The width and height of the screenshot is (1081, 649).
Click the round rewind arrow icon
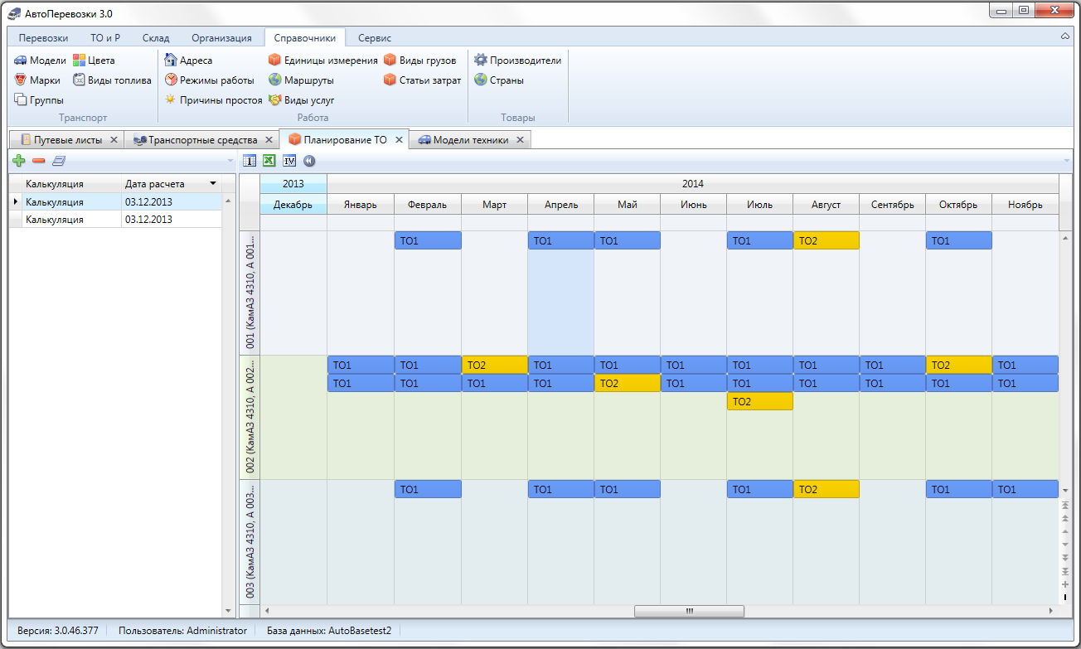click(309, 161)
